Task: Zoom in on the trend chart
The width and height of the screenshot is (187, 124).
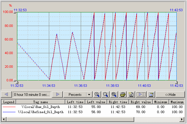Action: (x=97, y=94)
